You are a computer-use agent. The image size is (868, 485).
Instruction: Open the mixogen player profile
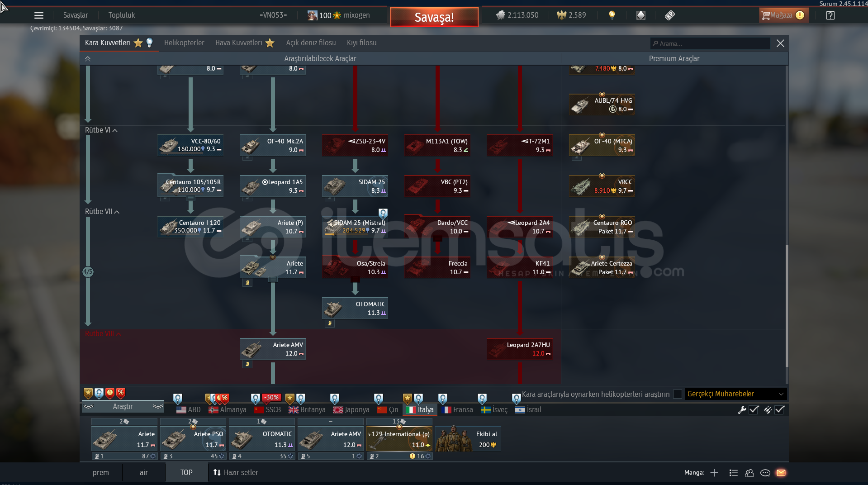[338, 15]
